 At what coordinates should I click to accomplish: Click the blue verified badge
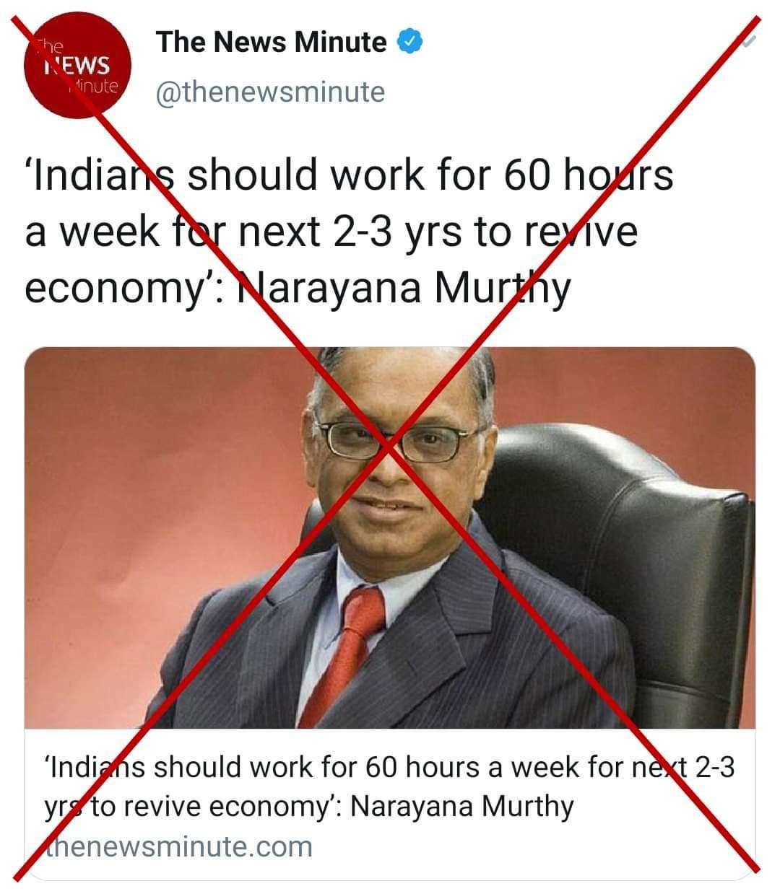coord(410,43)
